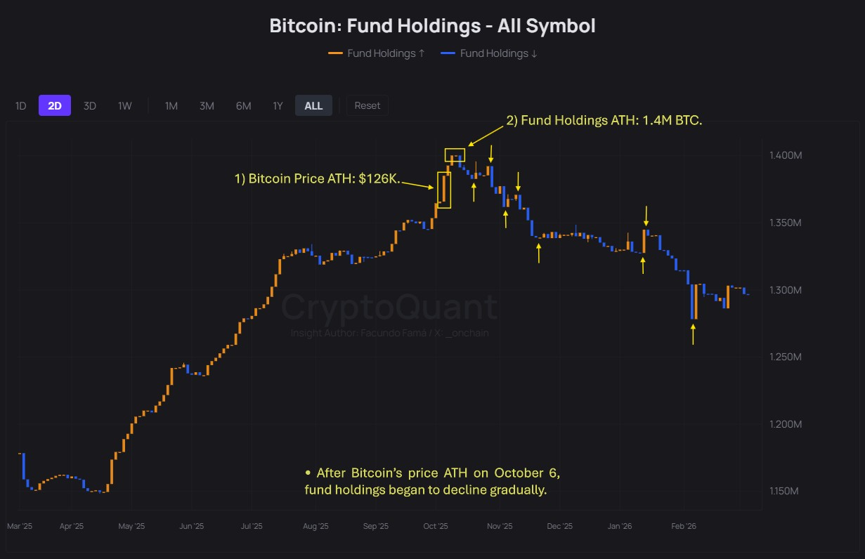
Task: Set range to 1M
Action: pos(171,106)
